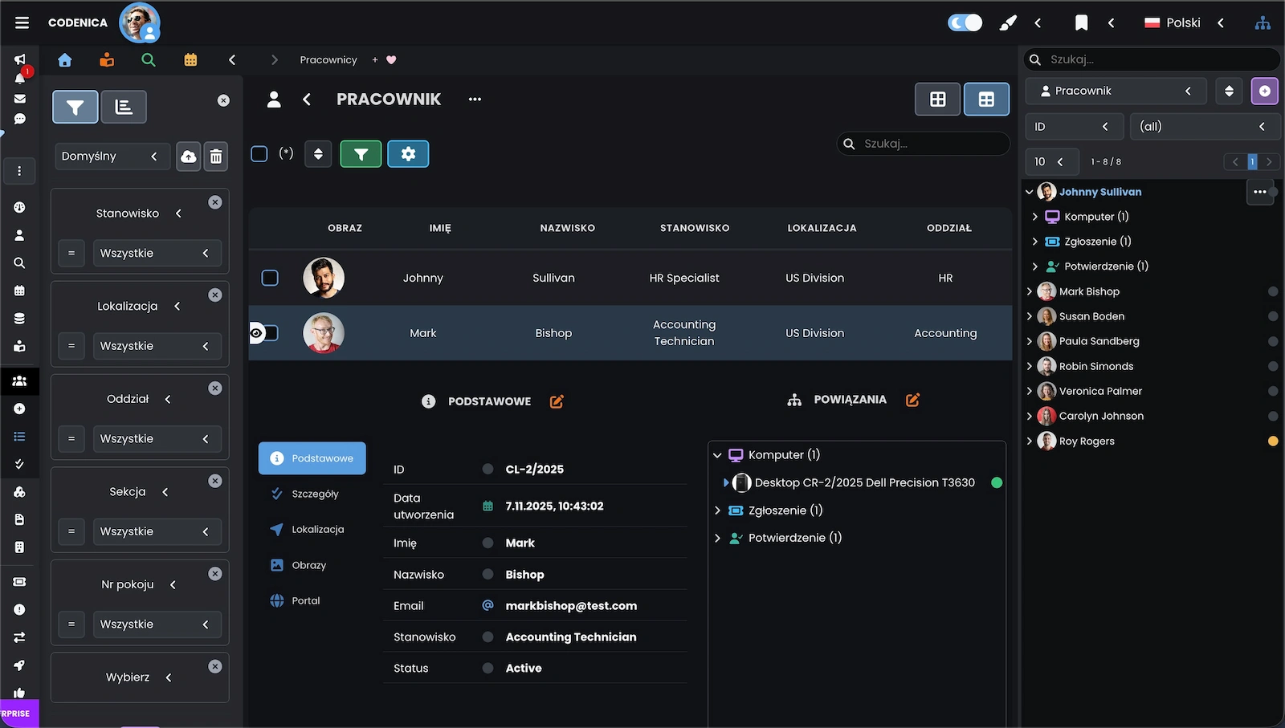This screenshot has width=1285, height=728.
Task: Edit the Podstawowe section using the orange pencil icon
Action: tap(557, 401)
